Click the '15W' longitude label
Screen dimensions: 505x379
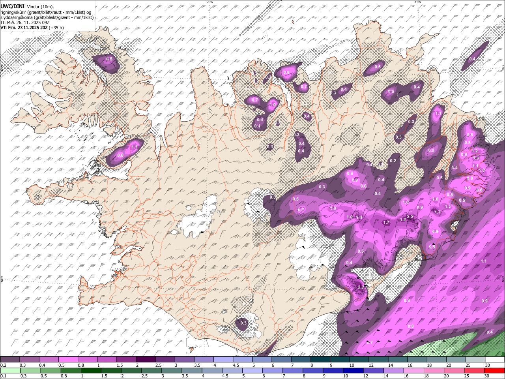pyautogui.click(x=418, y=2)
